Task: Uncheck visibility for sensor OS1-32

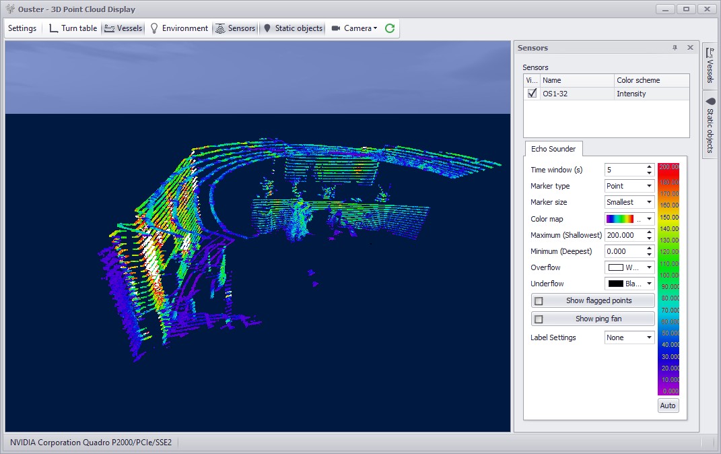Action: click(533, 94)
